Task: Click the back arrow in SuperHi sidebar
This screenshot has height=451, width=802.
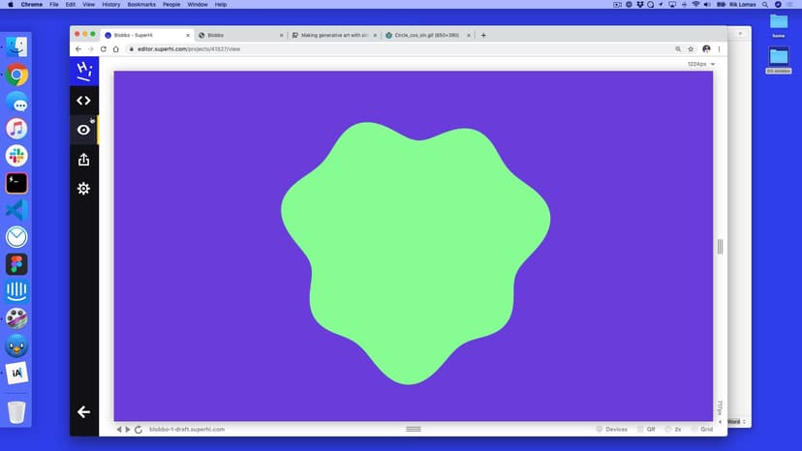Action: (x=83, y=411)
